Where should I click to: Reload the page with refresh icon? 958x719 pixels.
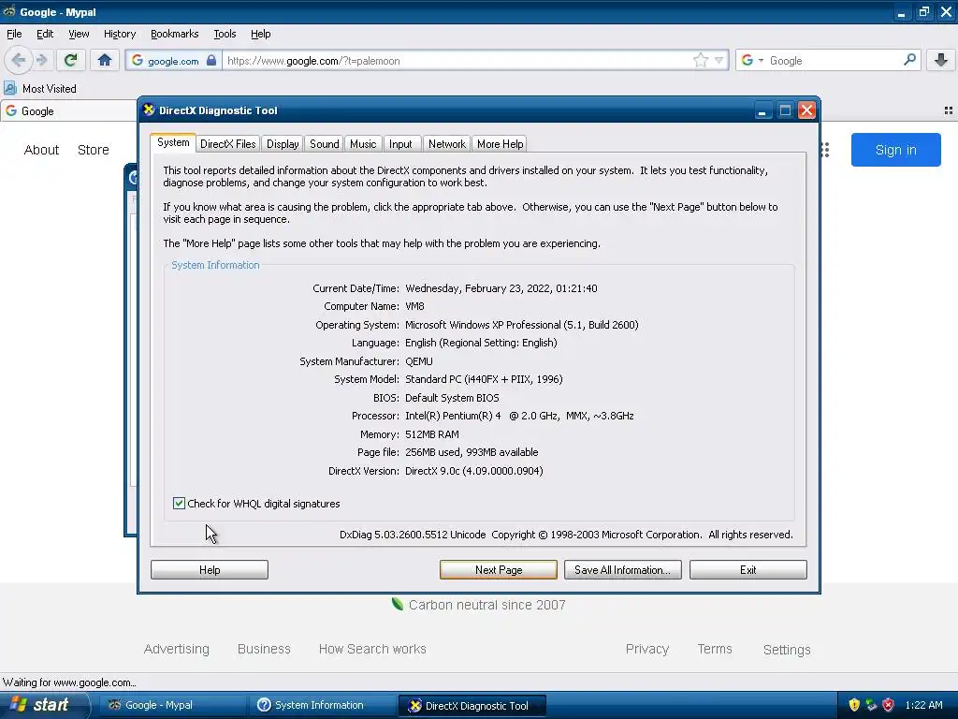[x=71, y=60]
